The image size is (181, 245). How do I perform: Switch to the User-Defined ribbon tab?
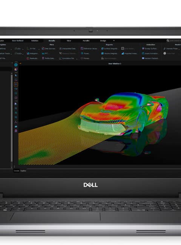tap(18, 41)
